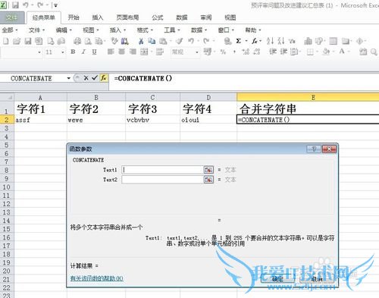
Task: Click the Sort Descending icon
Action: click(x=281, y=41)
